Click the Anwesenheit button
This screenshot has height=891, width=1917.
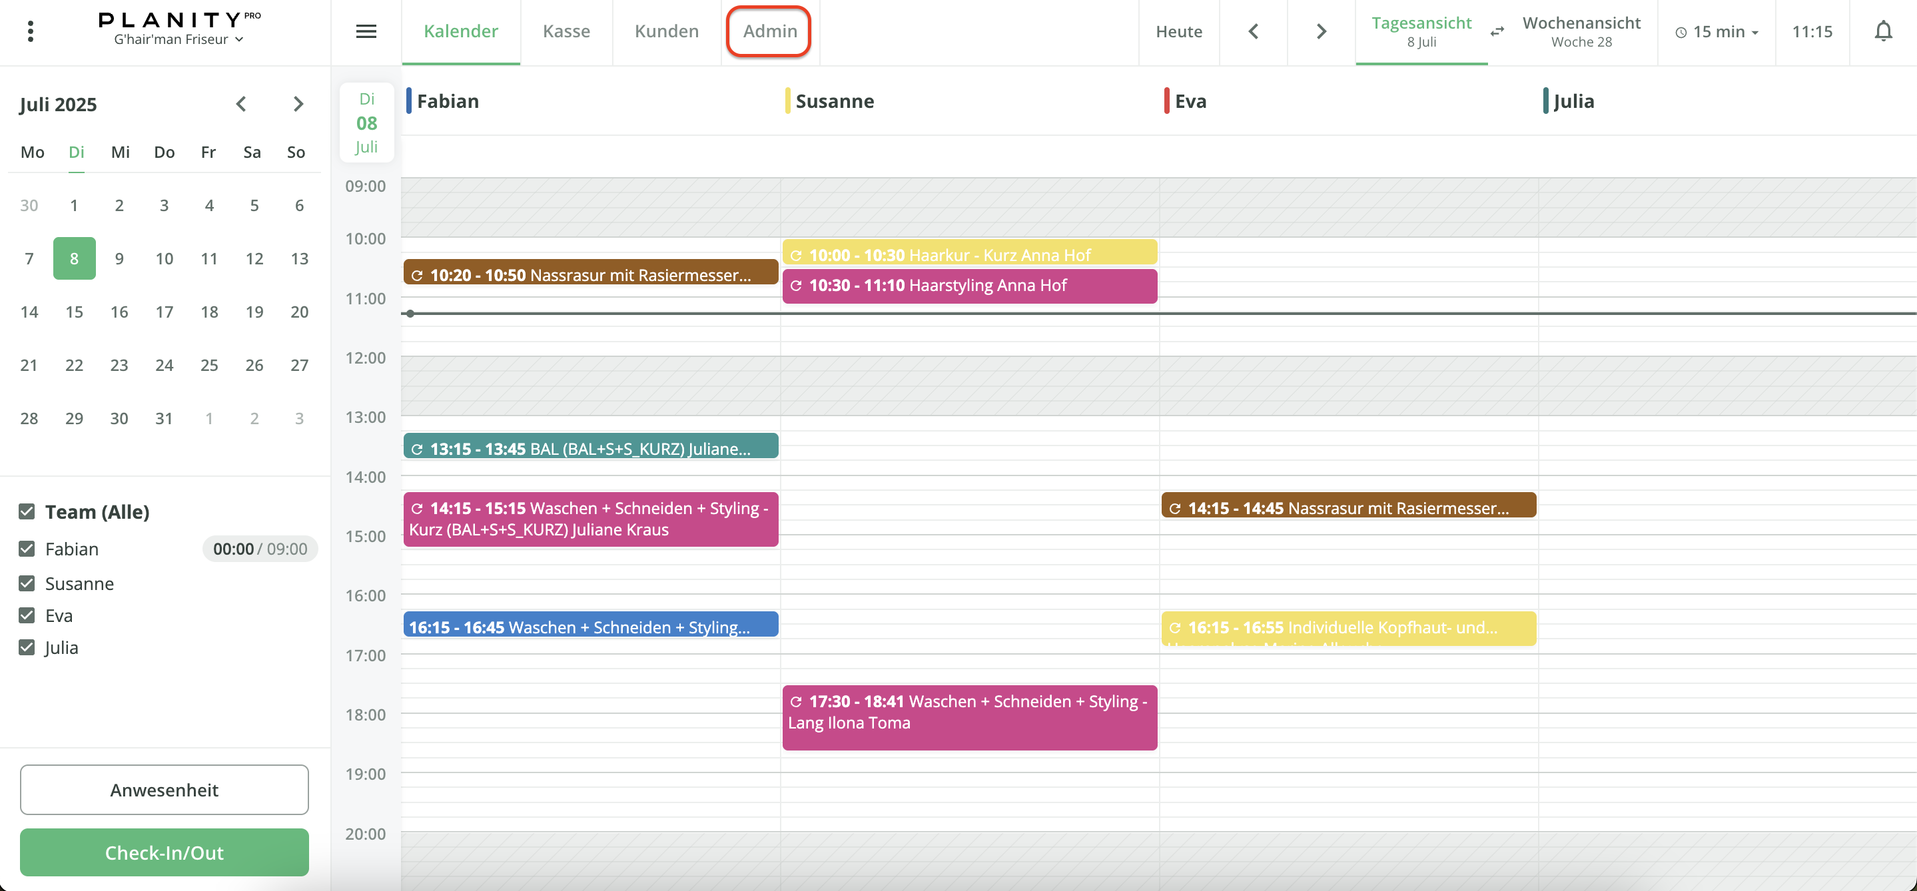(x=164, y=790)
